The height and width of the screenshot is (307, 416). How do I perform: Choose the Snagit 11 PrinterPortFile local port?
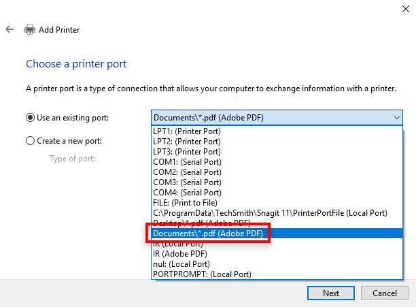(270, 213)
